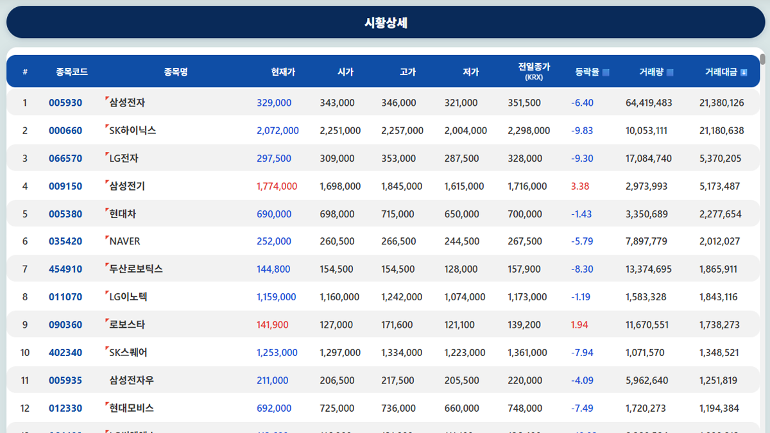Click the 시황상세 title banner
The image size is (770, 433).
pyautogui.click(x=386, y=22)
